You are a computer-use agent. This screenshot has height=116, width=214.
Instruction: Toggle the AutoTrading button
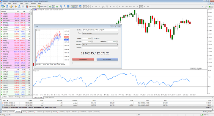click(x=31, y=7)
